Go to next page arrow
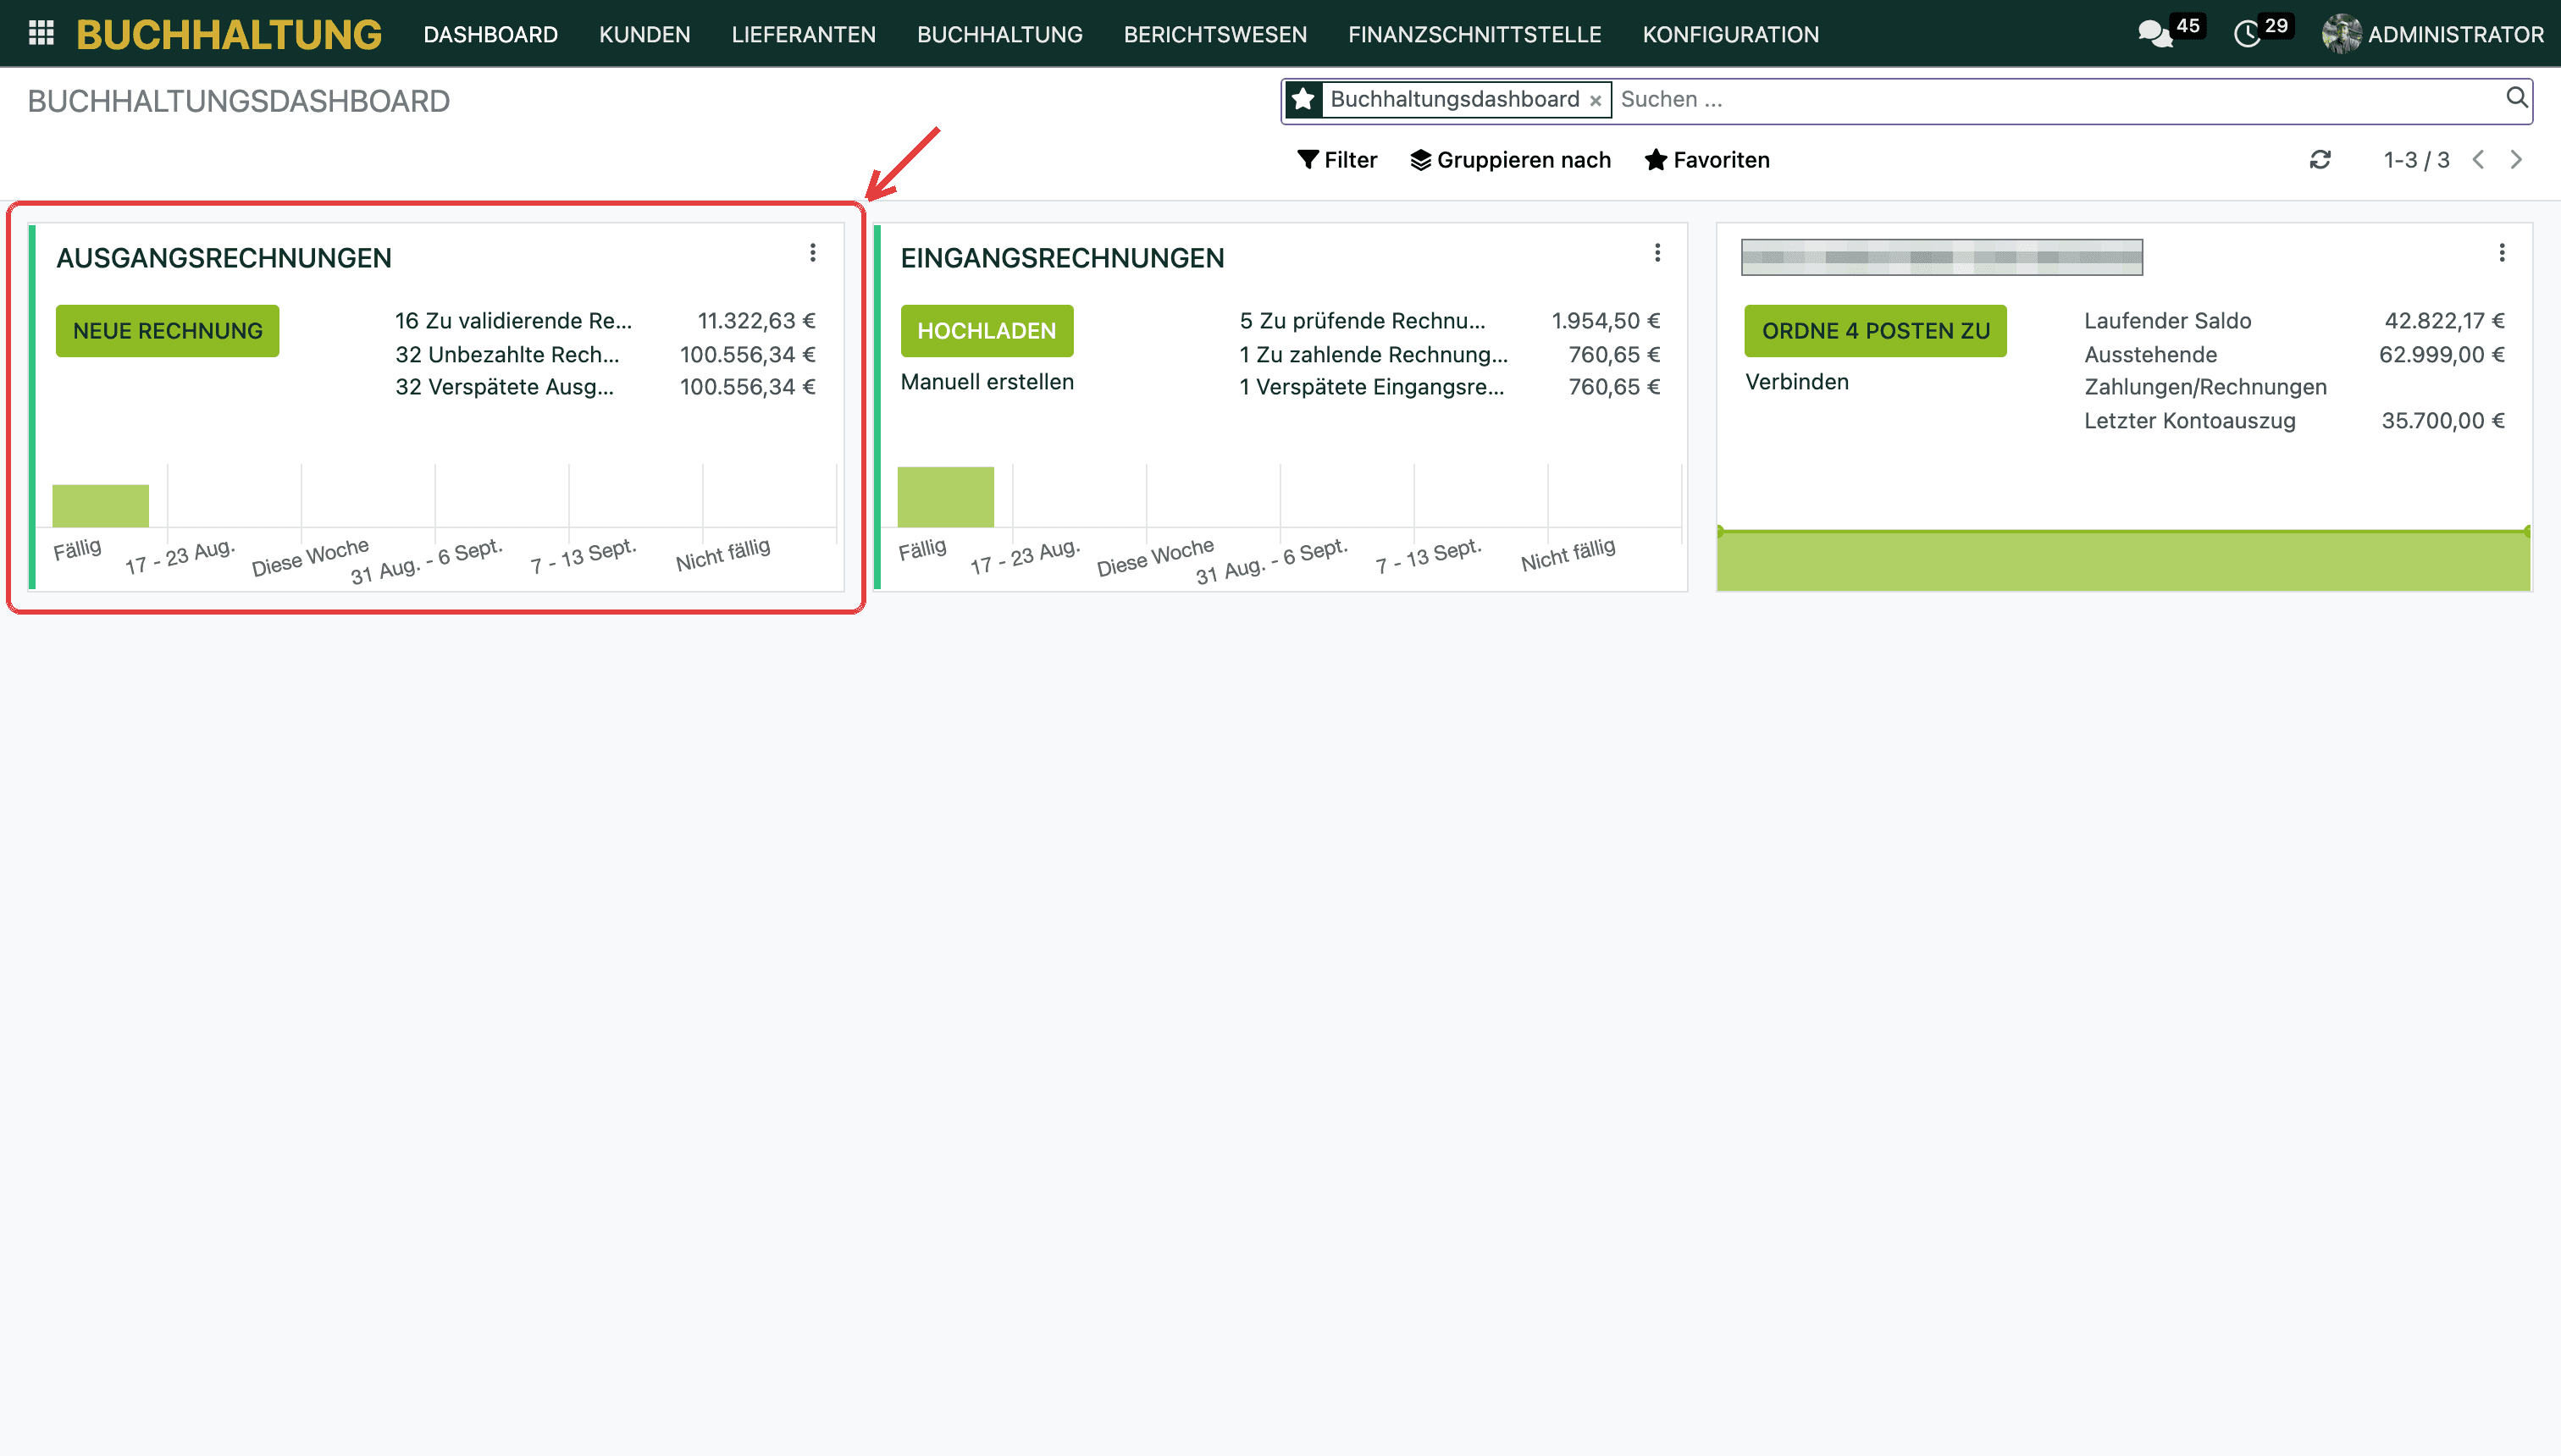 [2516, 160]
